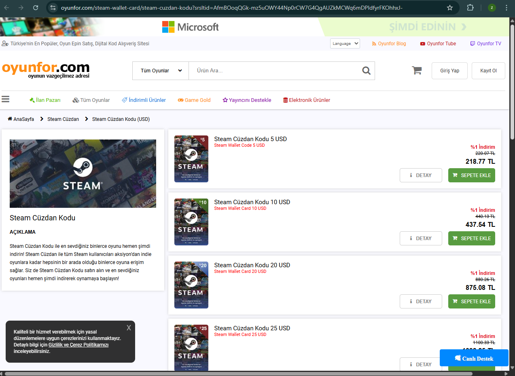Open Steam Cüzdan Kodu 25 USD title
515x376 pixels.
(252, 328)
